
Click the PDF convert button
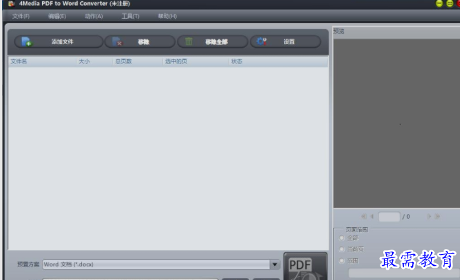click(305, 266)
